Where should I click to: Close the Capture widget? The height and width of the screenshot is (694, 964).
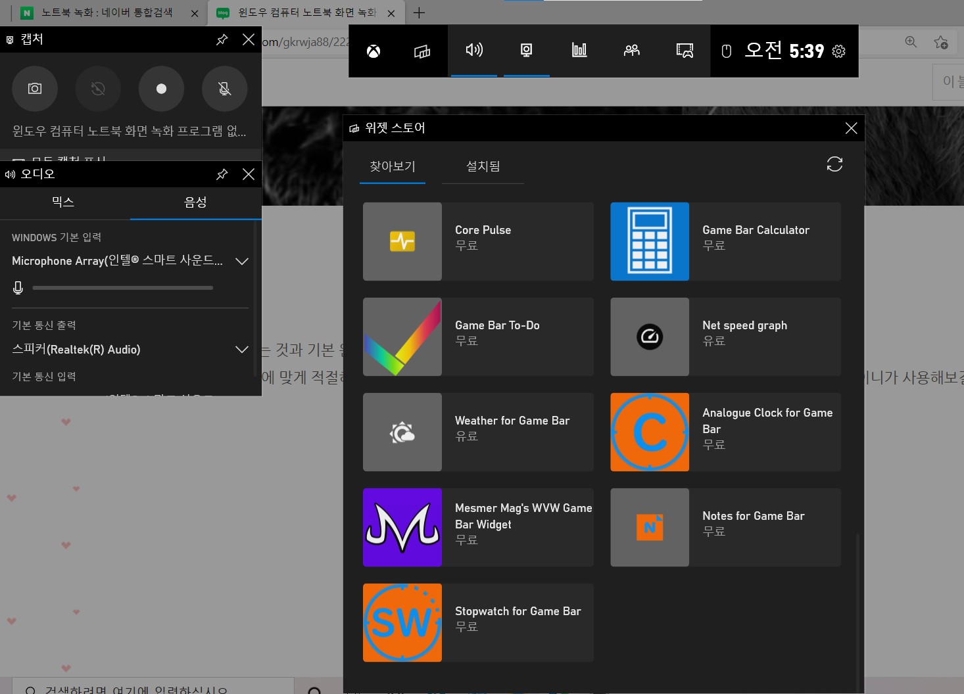249,39
